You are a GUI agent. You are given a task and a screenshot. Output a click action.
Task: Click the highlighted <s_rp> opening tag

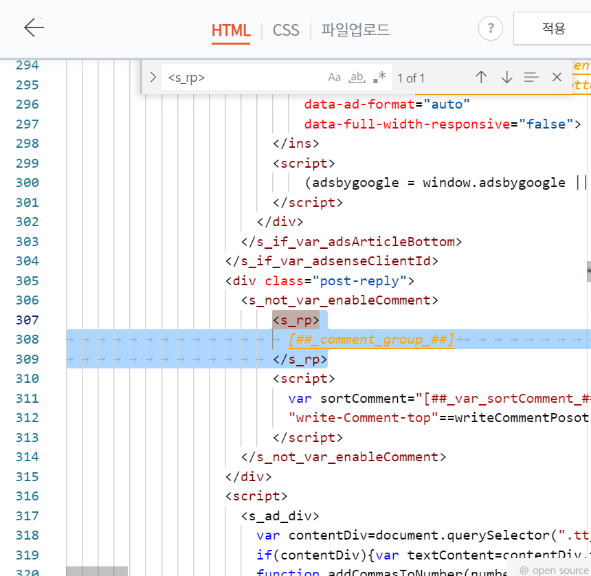296,320
